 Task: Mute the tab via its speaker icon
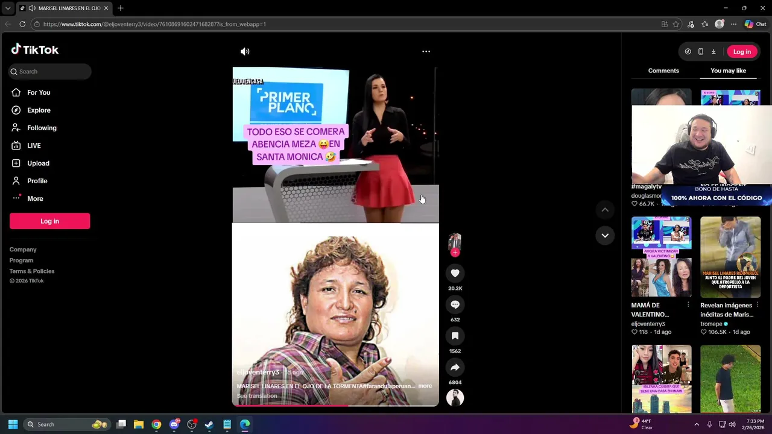click(31, 8)
